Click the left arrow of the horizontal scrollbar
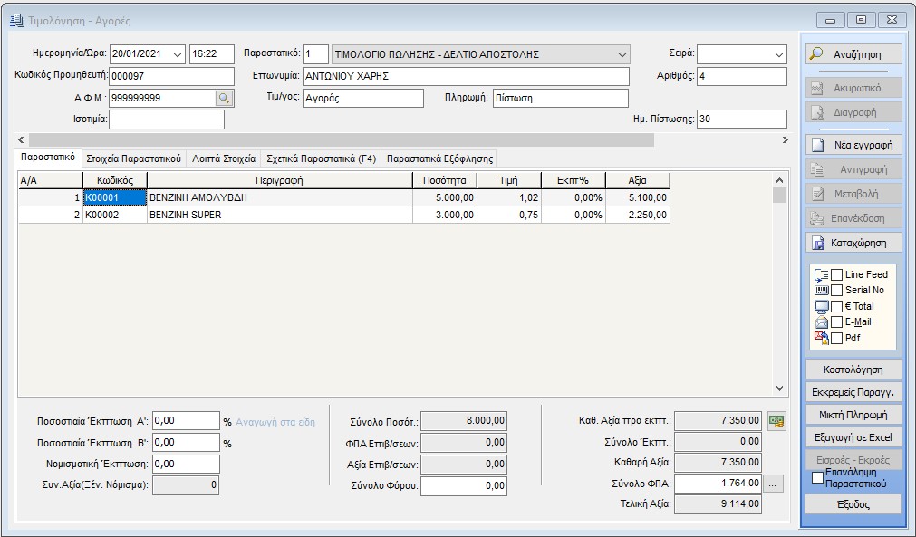The width and height of the screenshot is (916, 537). pyautogui.click(x=21, y=140)
